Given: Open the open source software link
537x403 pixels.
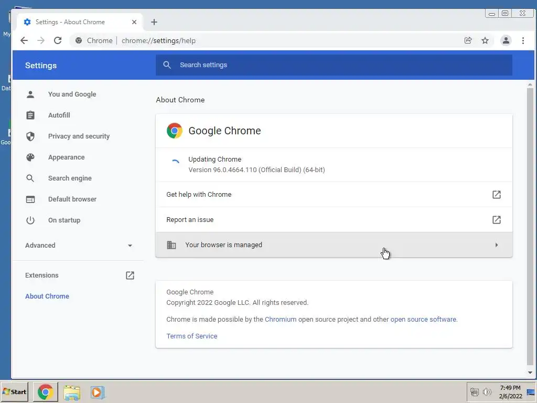Looking at the screenshot, I should (423, 320).
